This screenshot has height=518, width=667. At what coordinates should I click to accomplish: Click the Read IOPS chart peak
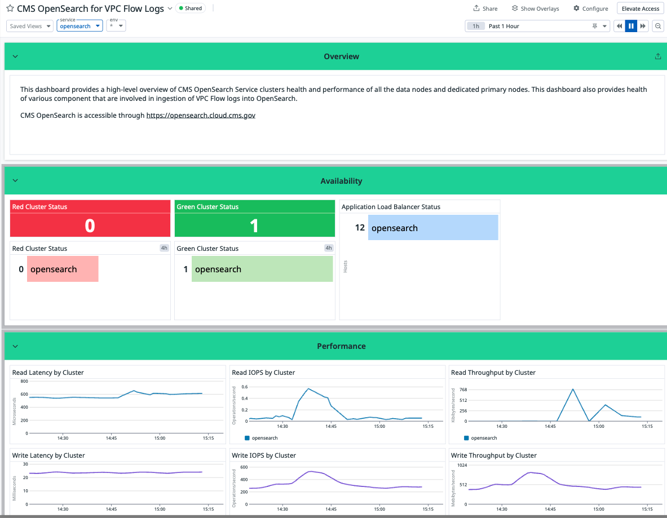click(x=308, y=389)
